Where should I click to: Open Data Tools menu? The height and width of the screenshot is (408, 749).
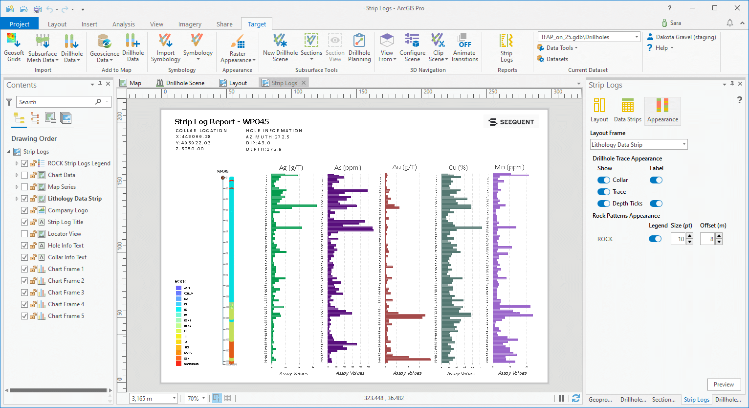557,48
